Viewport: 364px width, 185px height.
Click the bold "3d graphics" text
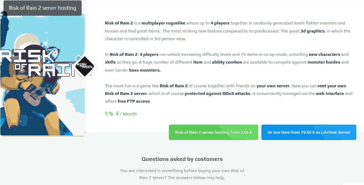point(312,31)
